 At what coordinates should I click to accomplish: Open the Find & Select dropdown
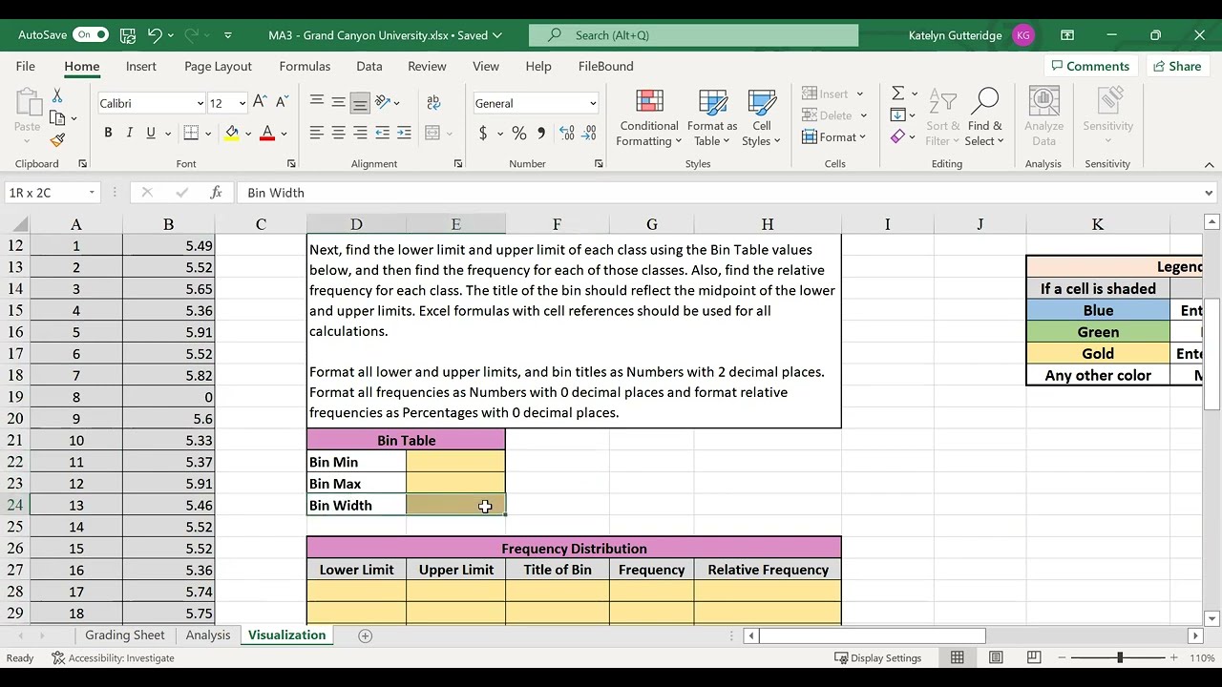(x=984, y=118)
